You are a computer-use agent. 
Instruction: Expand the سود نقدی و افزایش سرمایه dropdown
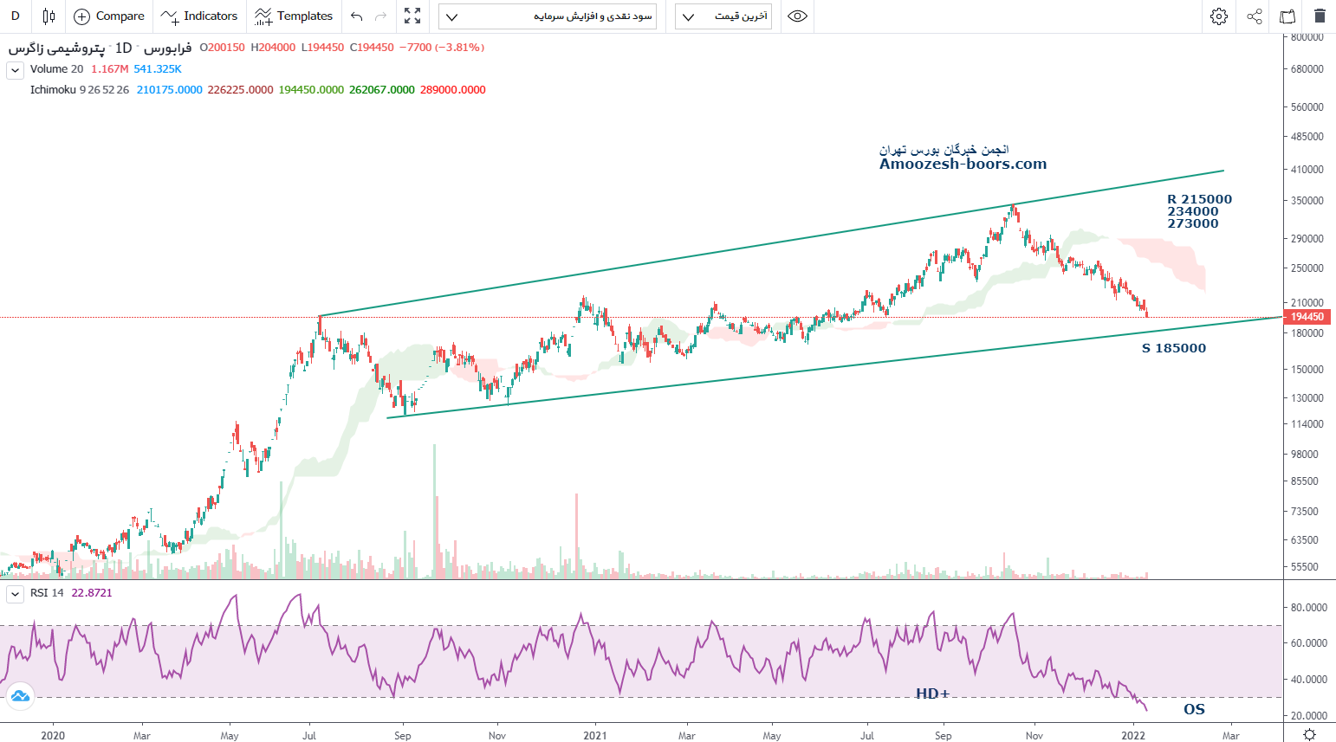548,16
